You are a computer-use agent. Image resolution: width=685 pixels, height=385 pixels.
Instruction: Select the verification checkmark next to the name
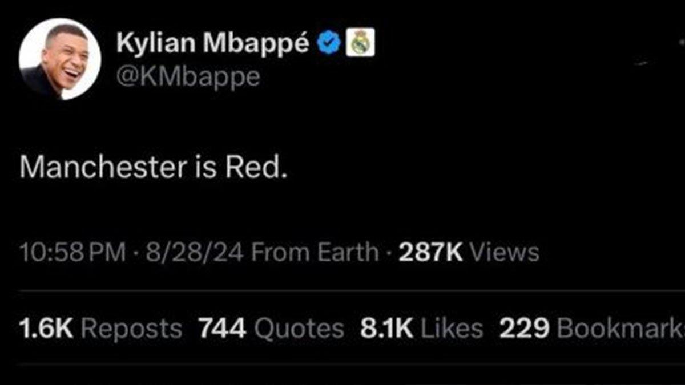point(329,41)
